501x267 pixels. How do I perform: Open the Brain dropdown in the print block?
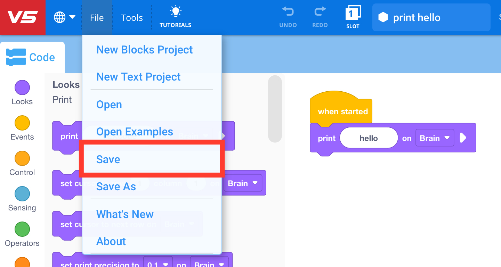pyautogui.click(x=435, y=137)
